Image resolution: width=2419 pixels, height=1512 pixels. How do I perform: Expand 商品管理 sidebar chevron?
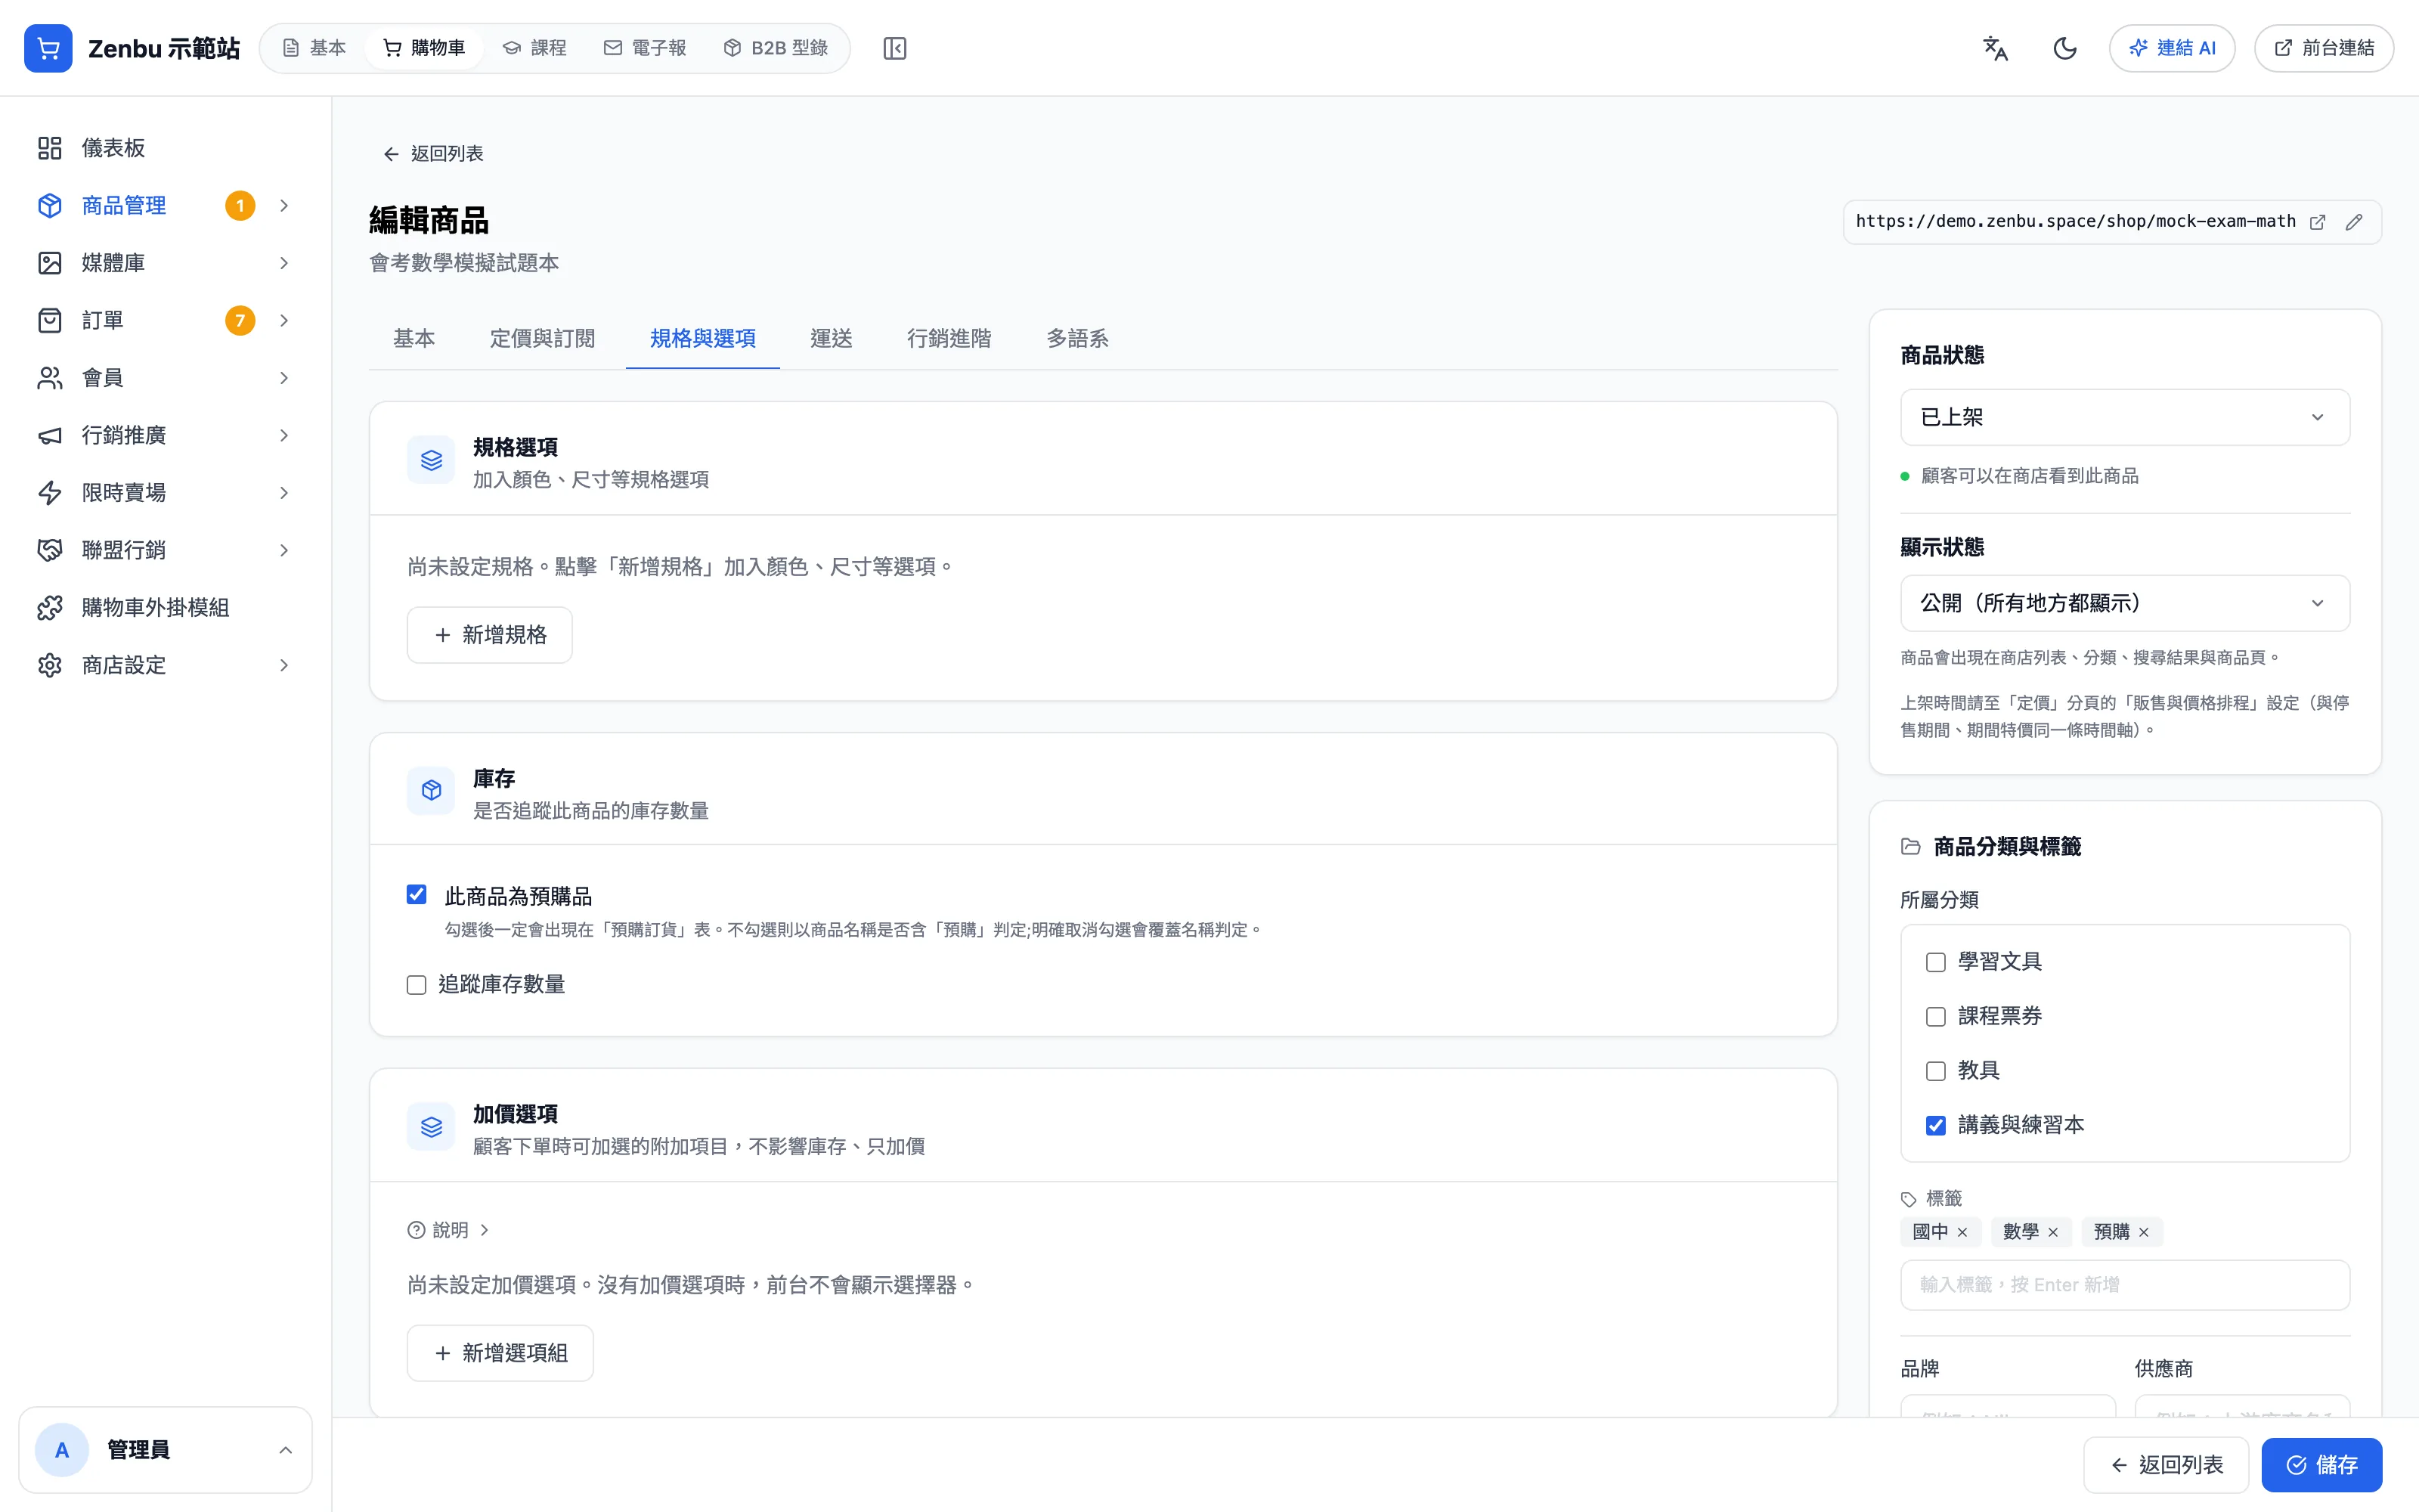point(284,206)
